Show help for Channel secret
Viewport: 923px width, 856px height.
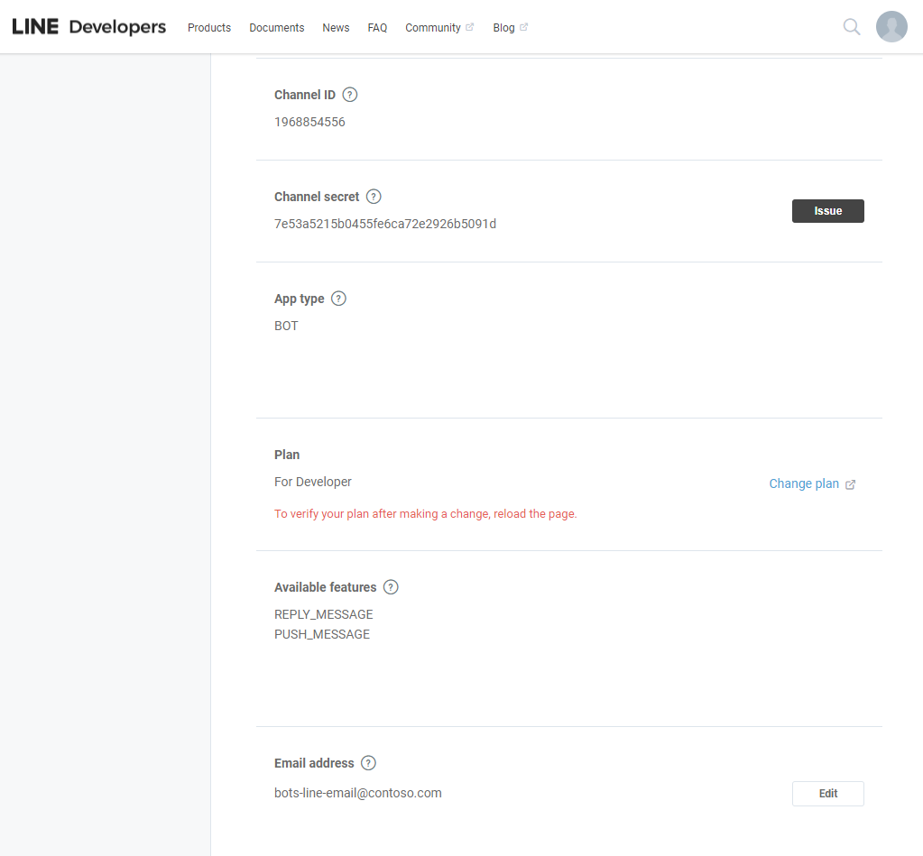[x=374, y=197]
